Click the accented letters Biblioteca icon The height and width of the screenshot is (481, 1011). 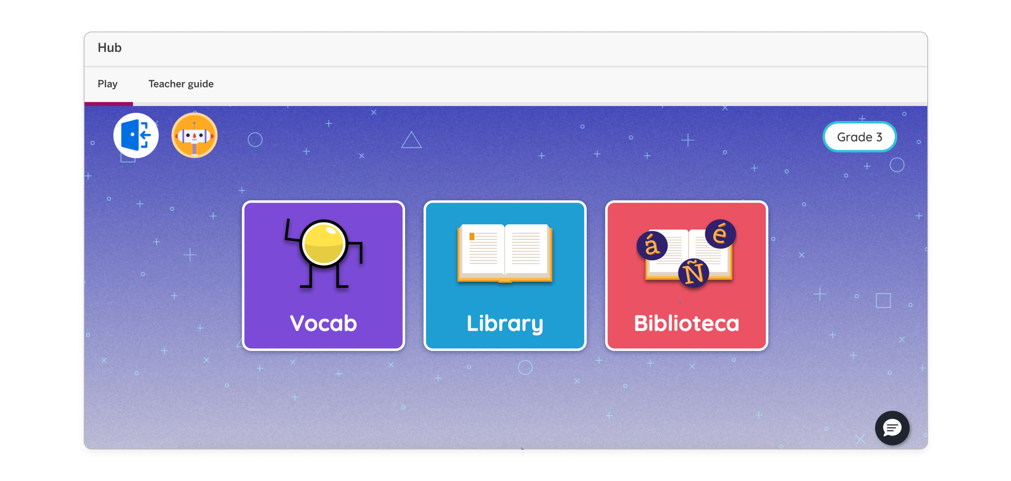pyautogui.click(x=686, y=253)
